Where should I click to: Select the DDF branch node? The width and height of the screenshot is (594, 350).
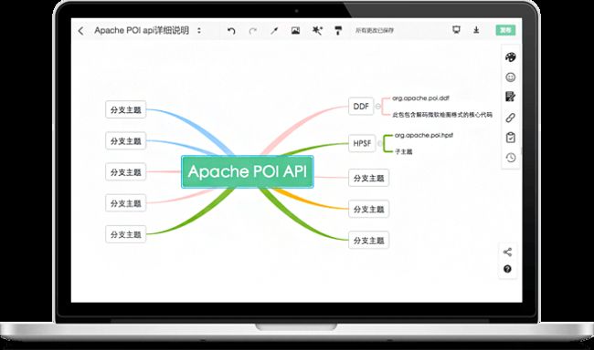click(x=361, y=107)
